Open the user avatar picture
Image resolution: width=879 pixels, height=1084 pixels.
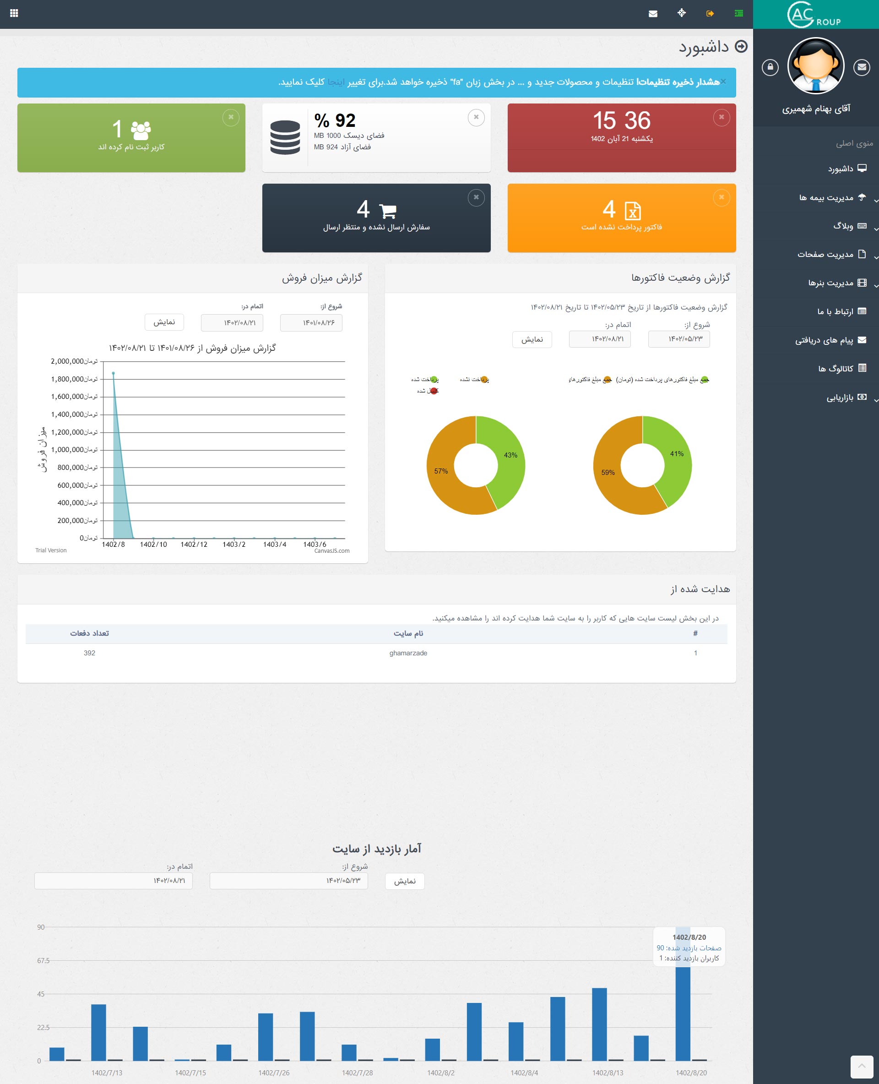[x=816, y=66]
